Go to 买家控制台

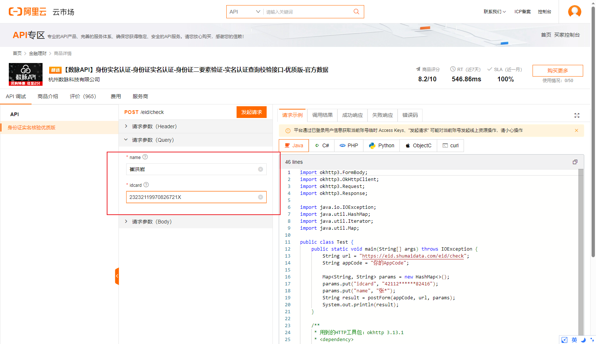tap(567, 35)
